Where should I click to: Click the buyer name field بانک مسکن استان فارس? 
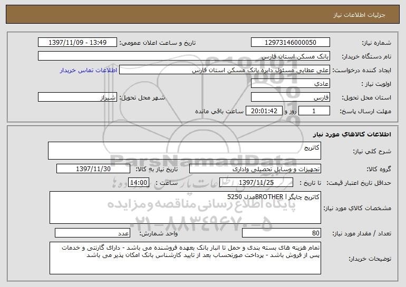coord(184,56)
